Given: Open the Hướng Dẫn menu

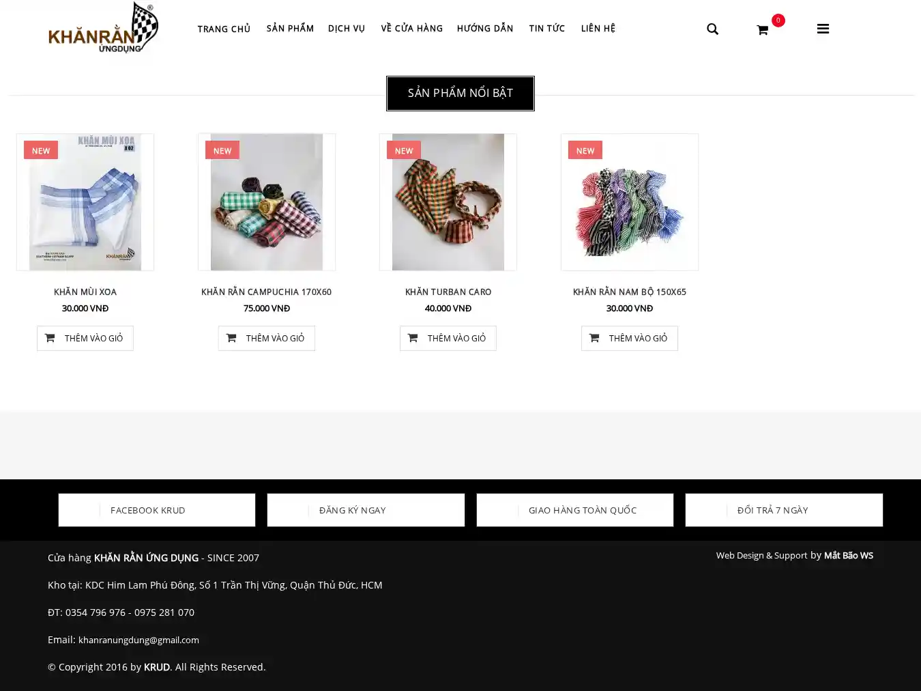Looking at the screenshot, I should point(485,28).
